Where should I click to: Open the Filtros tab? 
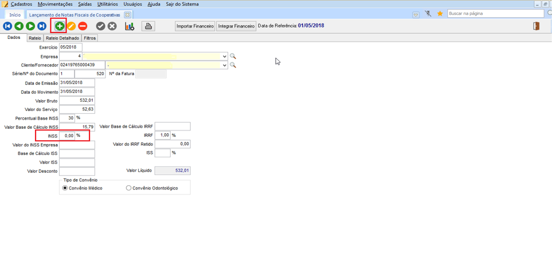click(89, 38)
